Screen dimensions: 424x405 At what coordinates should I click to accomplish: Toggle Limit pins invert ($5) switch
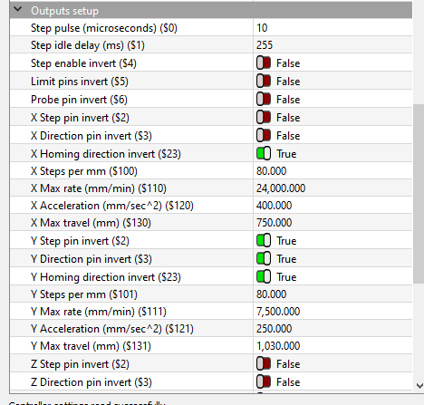264,82
